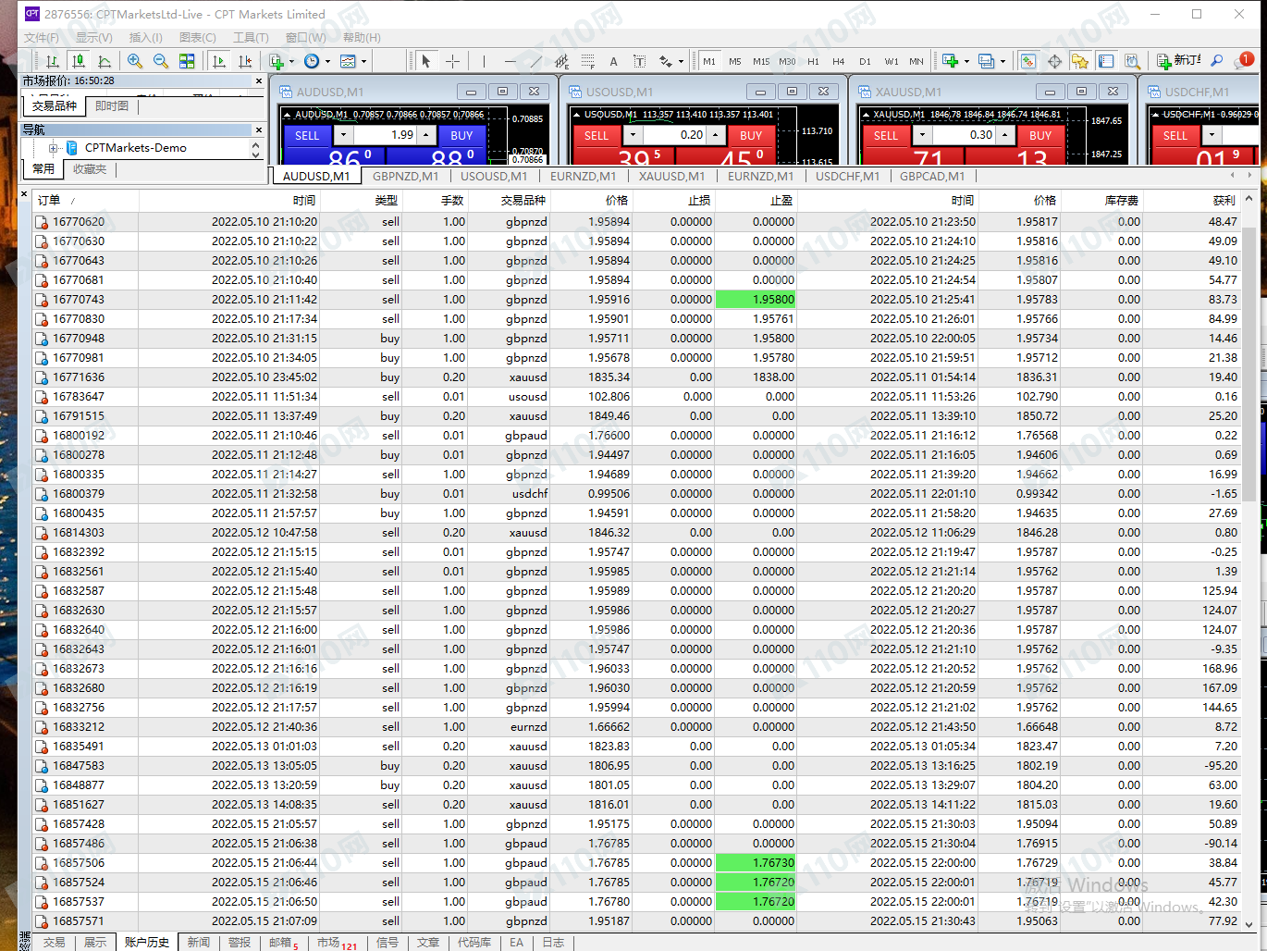Decrease AUDUSD lot volume with down arrow
Screen dimensions: 1267x951
point(343,135)
